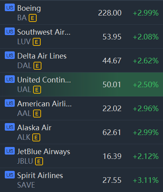The image size is (163, 192).
Task: Click the E earnings badge beside LUV
Action: pyautogui.click(x=37, y=42)
